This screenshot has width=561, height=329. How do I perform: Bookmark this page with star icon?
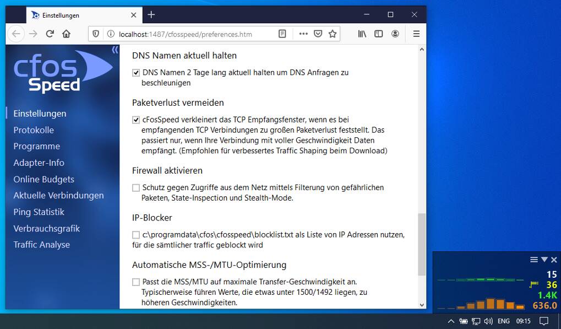[333, 34]
